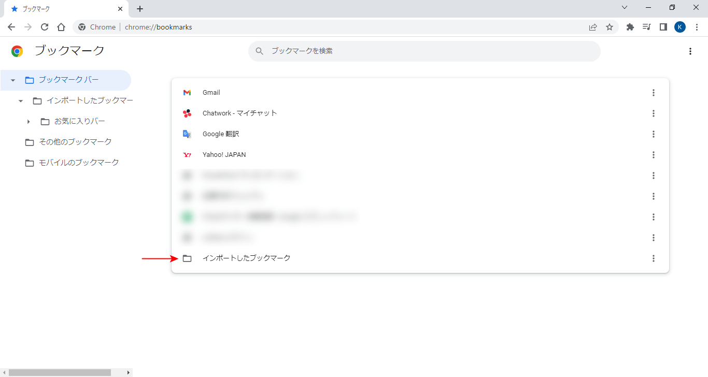Open the media control icon in toolbar
Screen dimensions: 708x377
pos(646,27)
